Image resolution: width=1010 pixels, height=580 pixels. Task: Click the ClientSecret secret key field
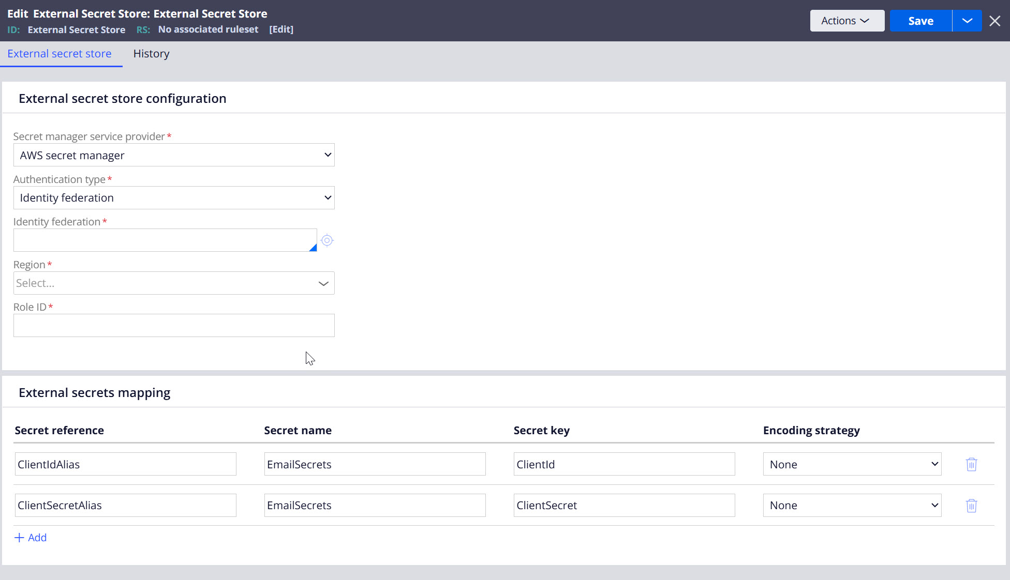tap(624, 506)
